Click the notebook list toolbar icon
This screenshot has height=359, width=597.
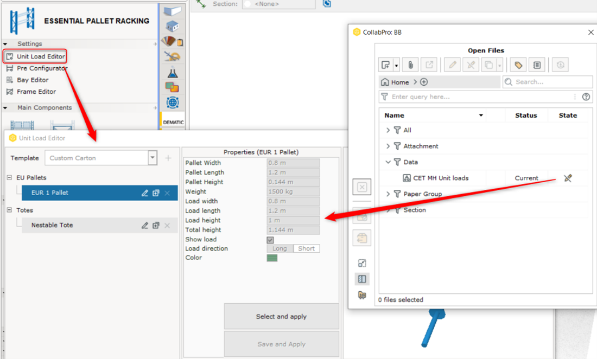[x=537, y=65]
